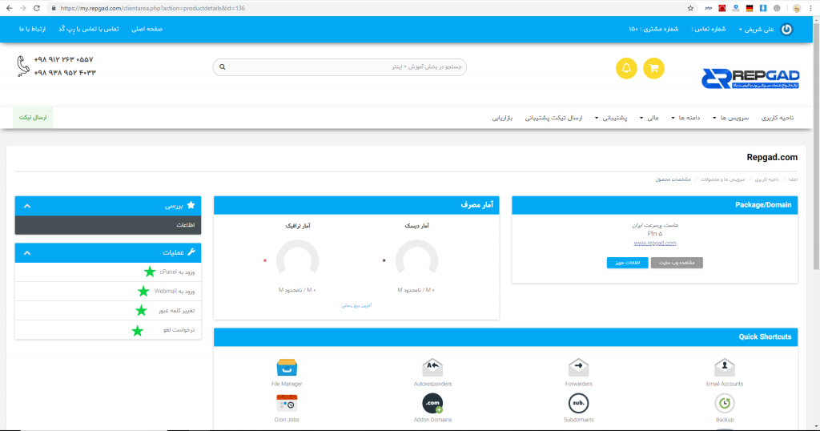Bookmark the page with star icon
Viewport: 820px width, 431px height.
[x=690, y=8]
